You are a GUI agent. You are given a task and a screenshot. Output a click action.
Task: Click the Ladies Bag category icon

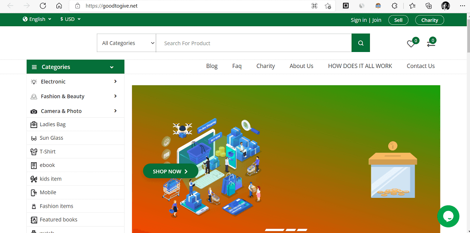pos(34,125)
